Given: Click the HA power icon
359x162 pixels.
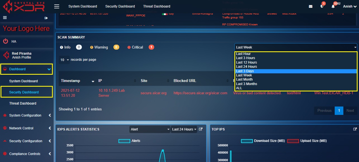Looking at the screenshot, I should 6,41.
